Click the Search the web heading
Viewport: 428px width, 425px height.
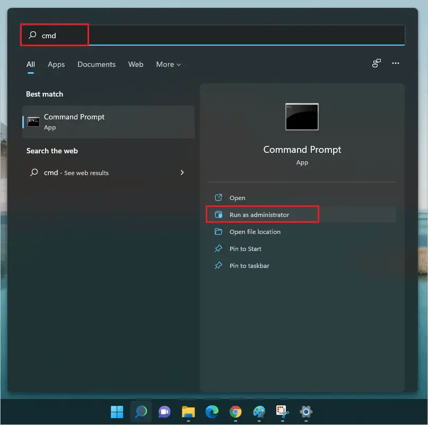[x=52, y=151]
